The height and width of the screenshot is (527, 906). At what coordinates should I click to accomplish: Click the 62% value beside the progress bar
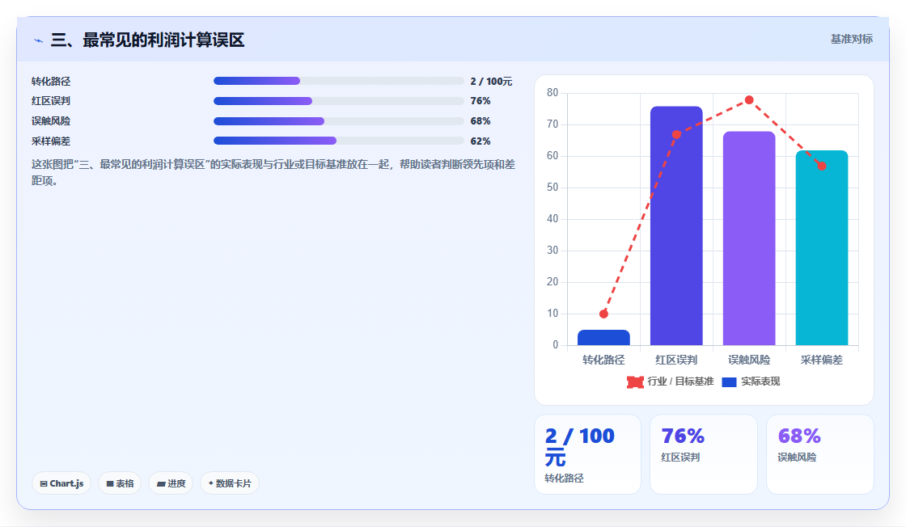coord(481,141)
